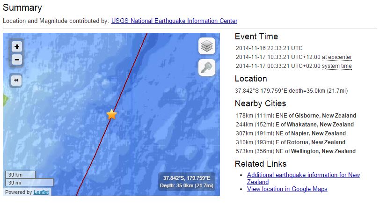Follow the View location in Google Maps link
The width and height of the screenshot is (387, 207).
287,189
